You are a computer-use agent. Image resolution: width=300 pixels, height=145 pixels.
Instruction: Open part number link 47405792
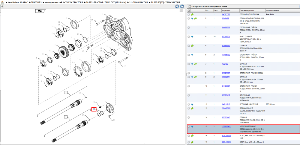pos(226,55)
